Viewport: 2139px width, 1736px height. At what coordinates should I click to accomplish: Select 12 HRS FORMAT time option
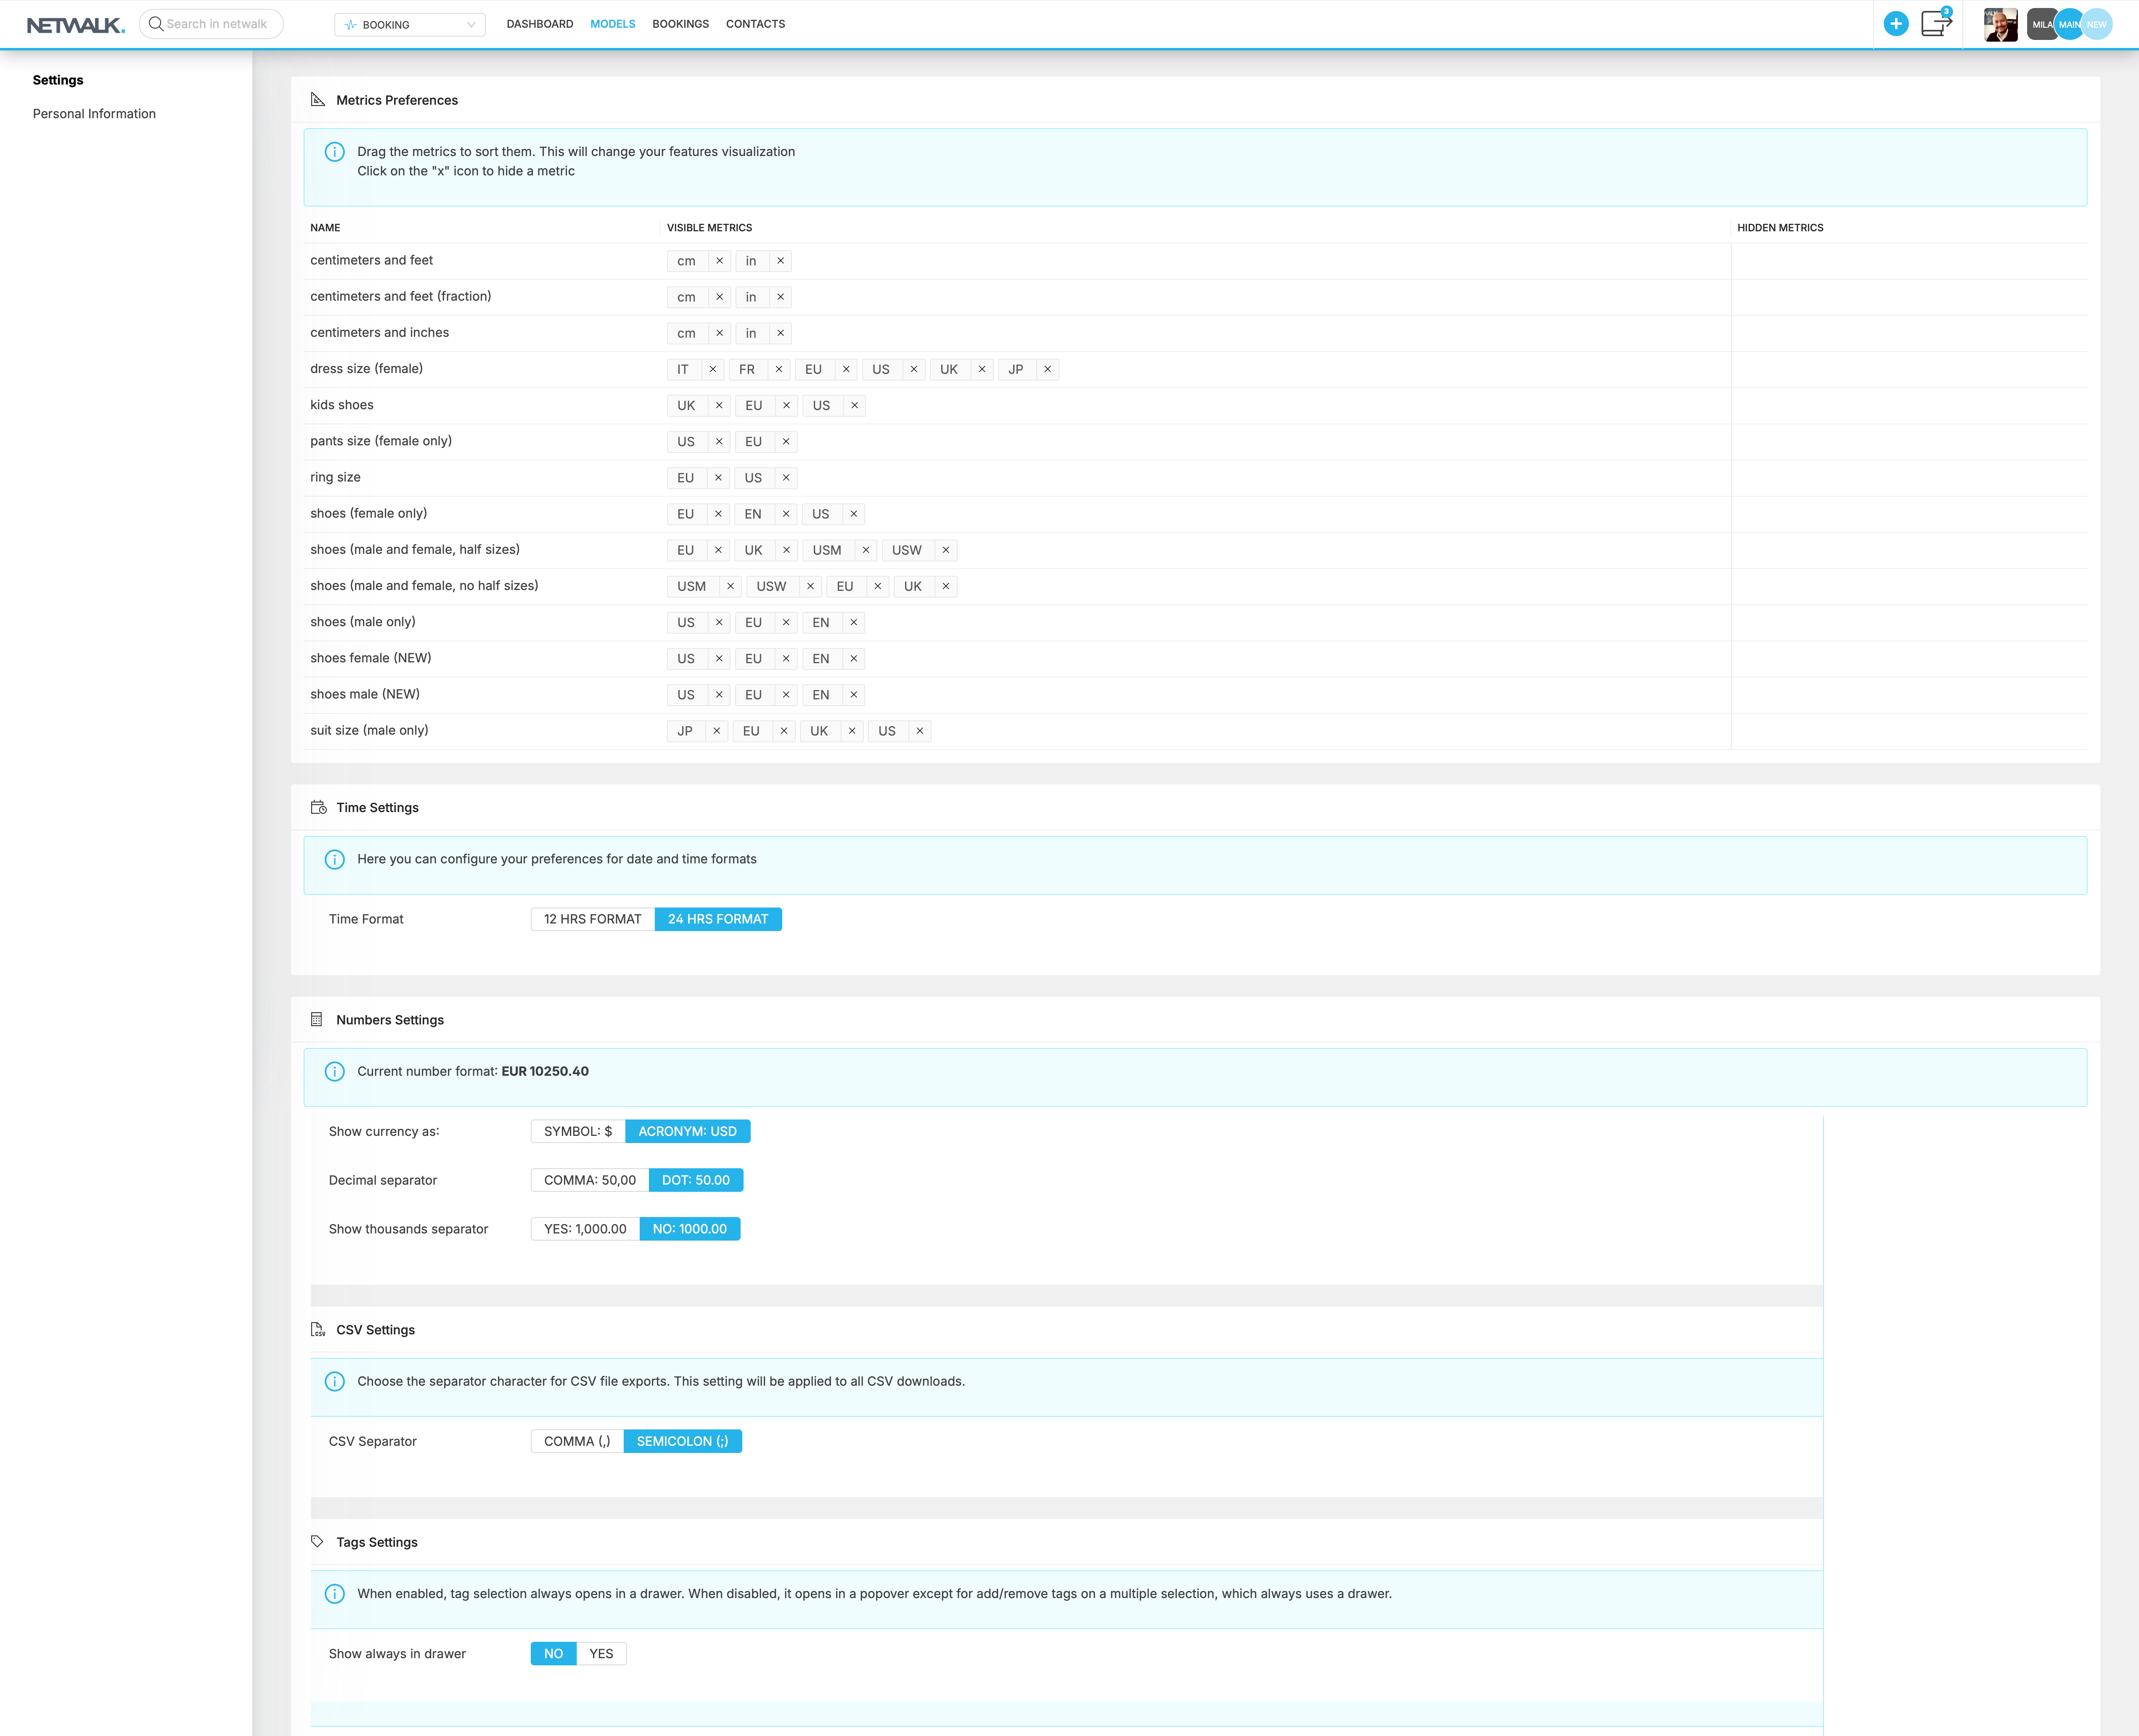pyautogui.click(x=593, y=919)
